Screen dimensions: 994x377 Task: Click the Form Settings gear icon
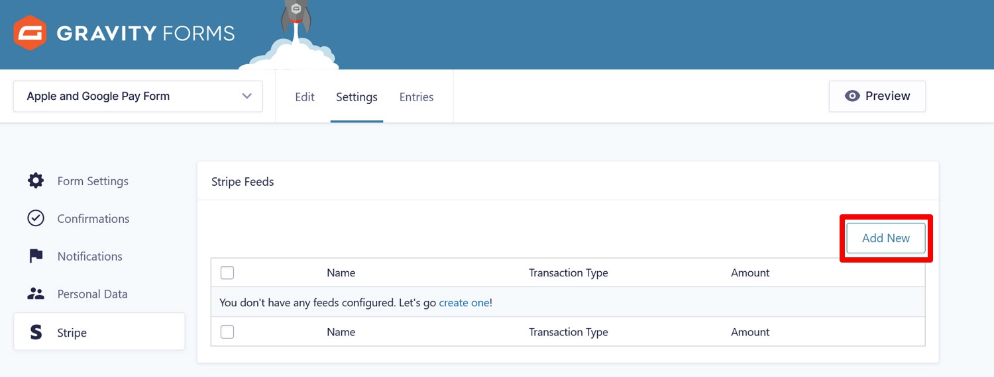coord(36,181)
